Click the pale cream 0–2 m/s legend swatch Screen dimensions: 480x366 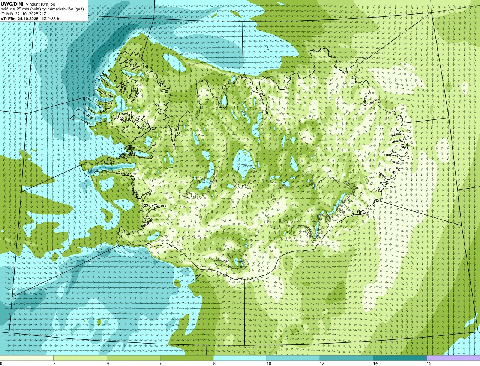coord(27,358)
